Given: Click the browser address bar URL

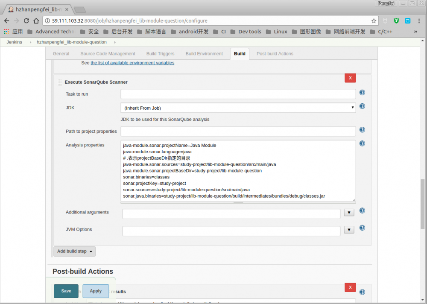Looking at the screenshot, I should (130, 20).
